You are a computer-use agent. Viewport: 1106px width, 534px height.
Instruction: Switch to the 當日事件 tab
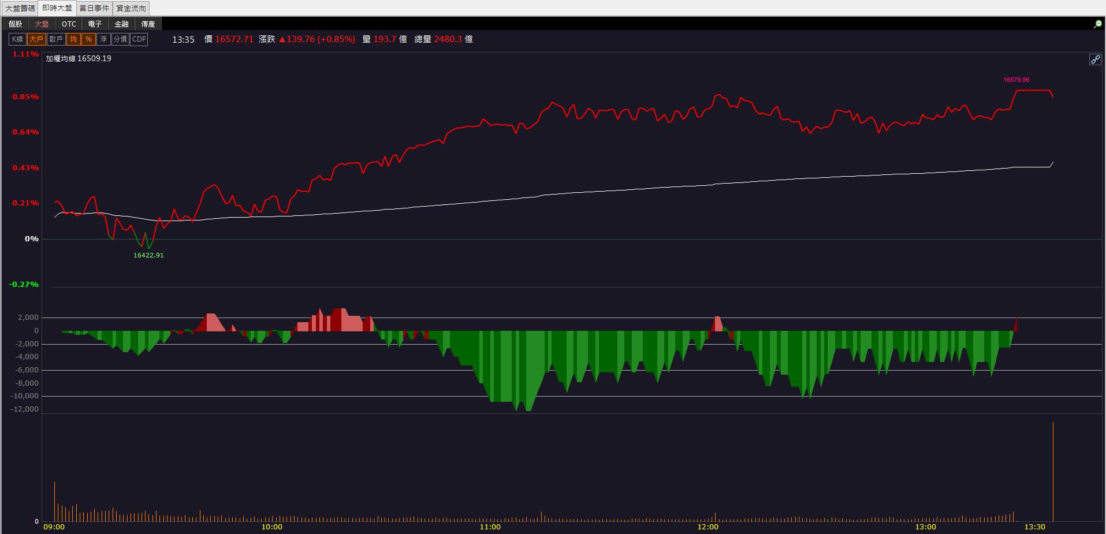click(94, 8)
